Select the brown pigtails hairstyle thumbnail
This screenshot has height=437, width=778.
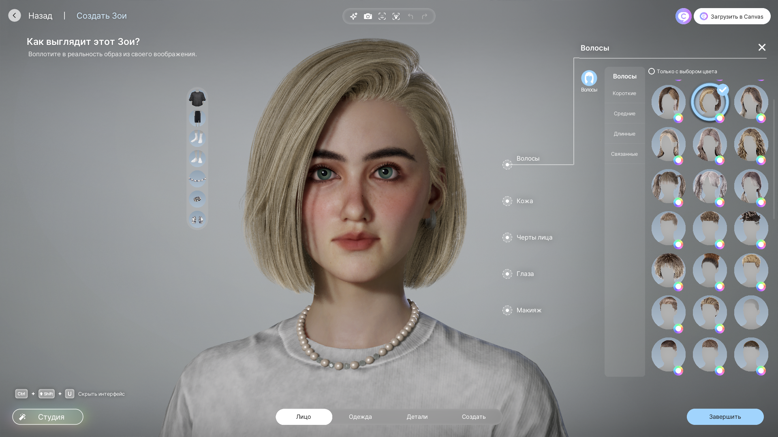(668, 186)
